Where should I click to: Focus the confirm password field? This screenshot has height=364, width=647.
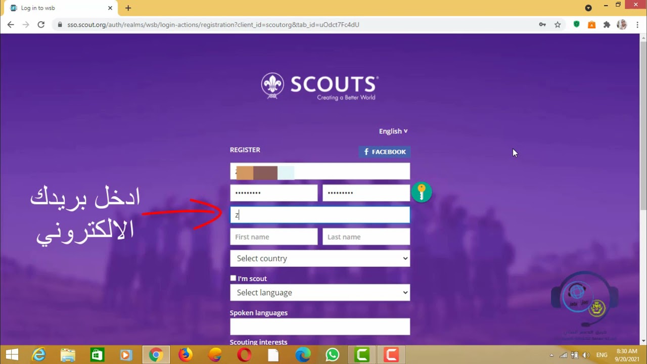click(x=366, y=193)
